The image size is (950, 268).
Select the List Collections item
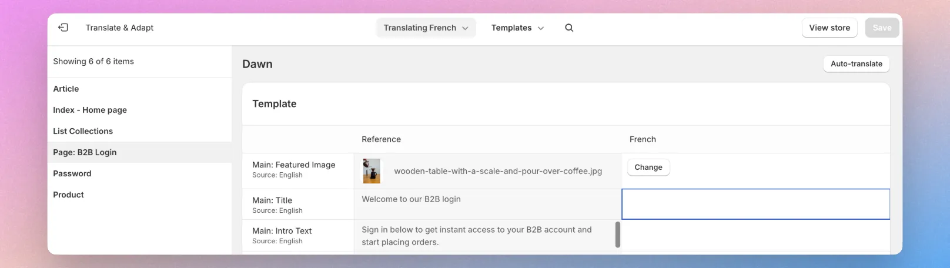coord(140,131)
